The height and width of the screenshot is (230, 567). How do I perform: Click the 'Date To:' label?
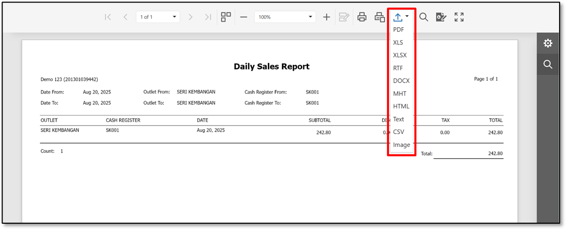pyautogui.click(x=50, y=102)
